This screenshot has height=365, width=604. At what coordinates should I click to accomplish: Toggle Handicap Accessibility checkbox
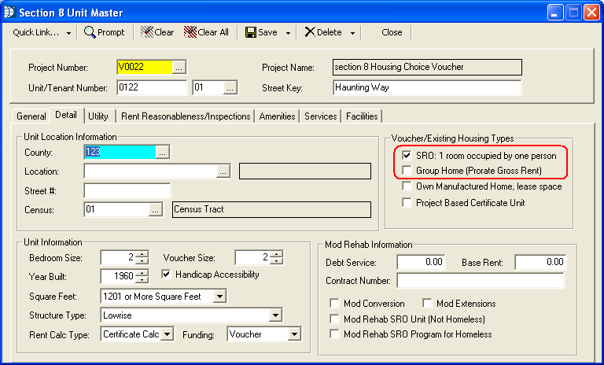[166, 274]
